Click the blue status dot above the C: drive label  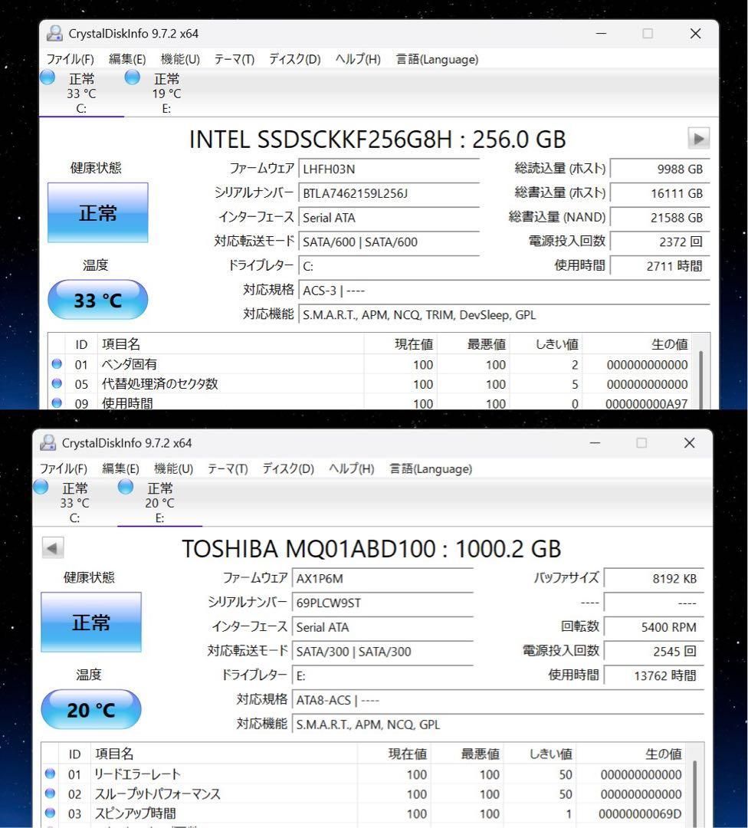point(47,77)
